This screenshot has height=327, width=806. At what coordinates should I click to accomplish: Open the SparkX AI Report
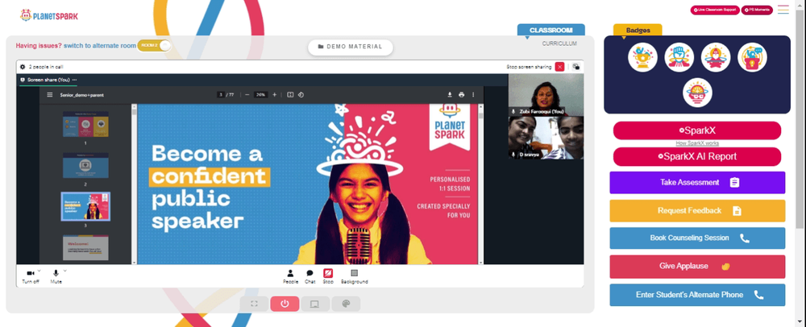(x=697, y=156)
